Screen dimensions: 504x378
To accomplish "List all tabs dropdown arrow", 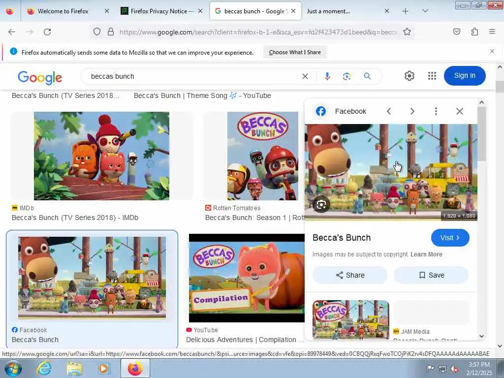I will point(425,11).
